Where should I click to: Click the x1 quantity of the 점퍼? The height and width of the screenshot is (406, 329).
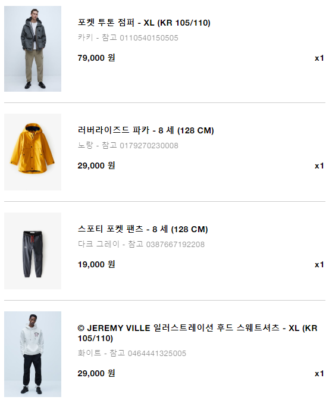pos(319,58)
